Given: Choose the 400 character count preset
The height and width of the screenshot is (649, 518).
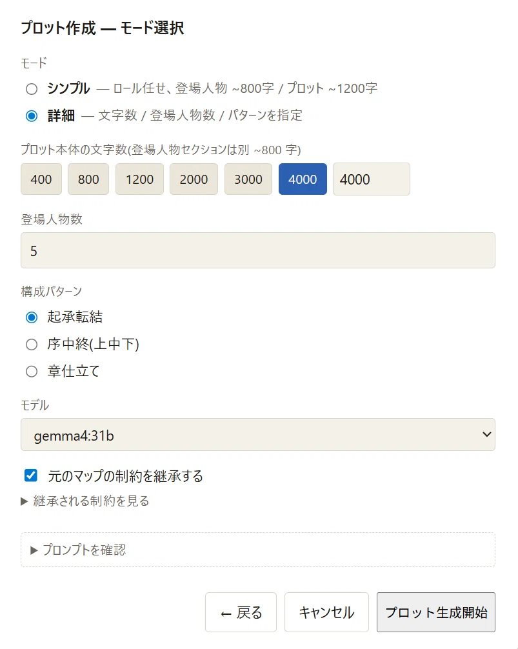Looking at the screenshot, I should (x=41, y=179).
